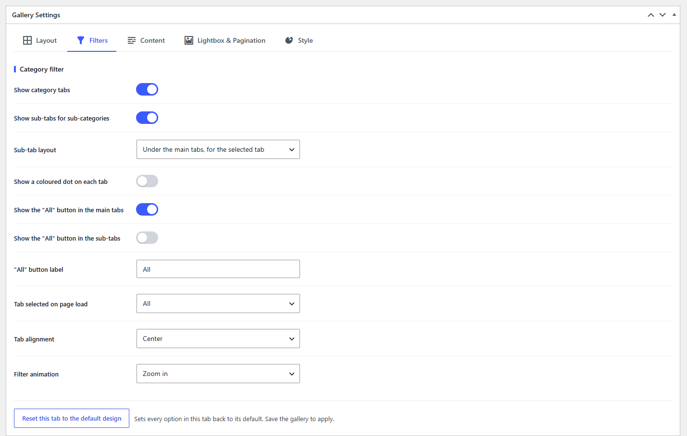Viewport: 687px width, 436px height.
Task: Click the "Sub-tab layout" label
Action: click(x=35, y=150)
